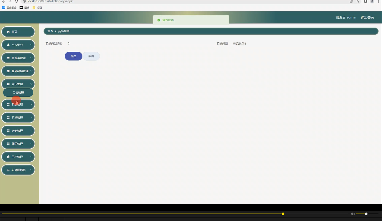Click 退出登录 to log out
The width and height of the screenshot is (382, 221).
click(x=367, y=17)
